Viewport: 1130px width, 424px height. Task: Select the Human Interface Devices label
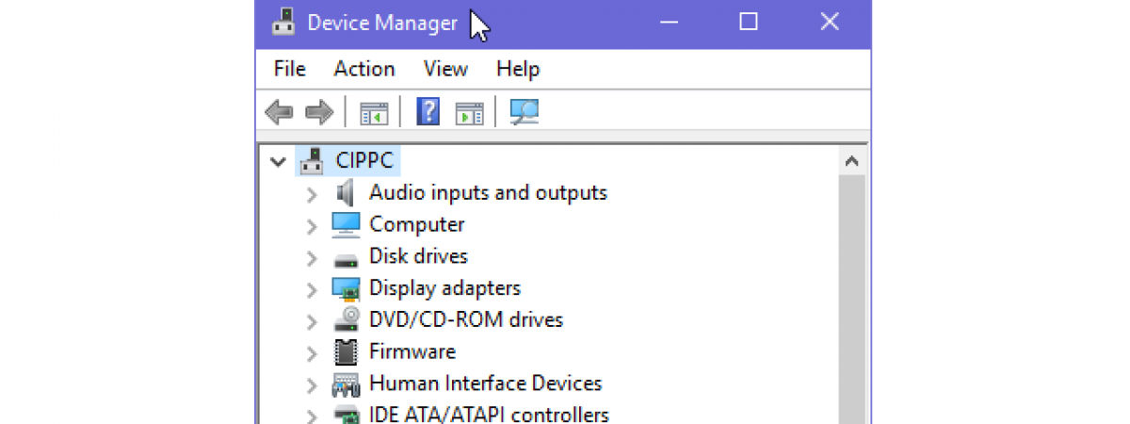pos(486,383)
